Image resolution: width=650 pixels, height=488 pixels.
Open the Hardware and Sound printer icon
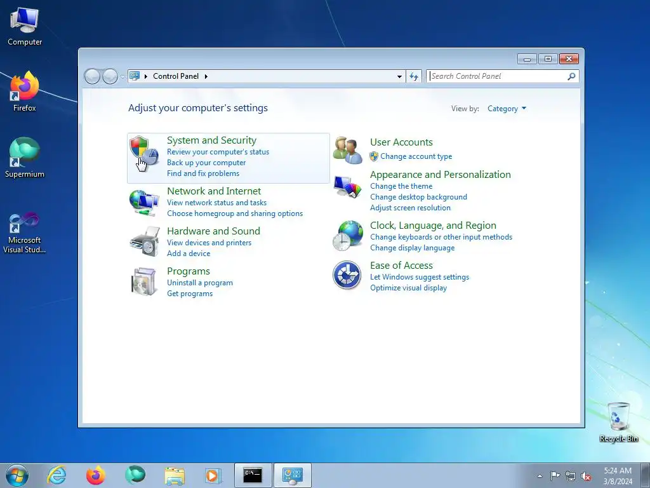pyautogui.click(x=145, y=241)
